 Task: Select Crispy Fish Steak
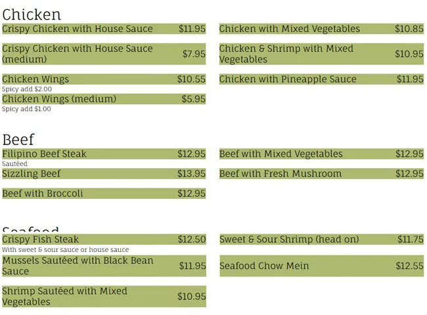tap(104, 240)
